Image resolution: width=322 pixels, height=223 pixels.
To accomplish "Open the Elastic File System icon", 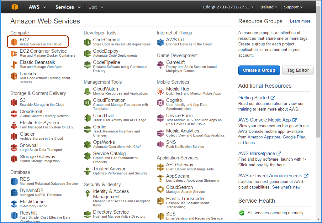I will (14, 125).
